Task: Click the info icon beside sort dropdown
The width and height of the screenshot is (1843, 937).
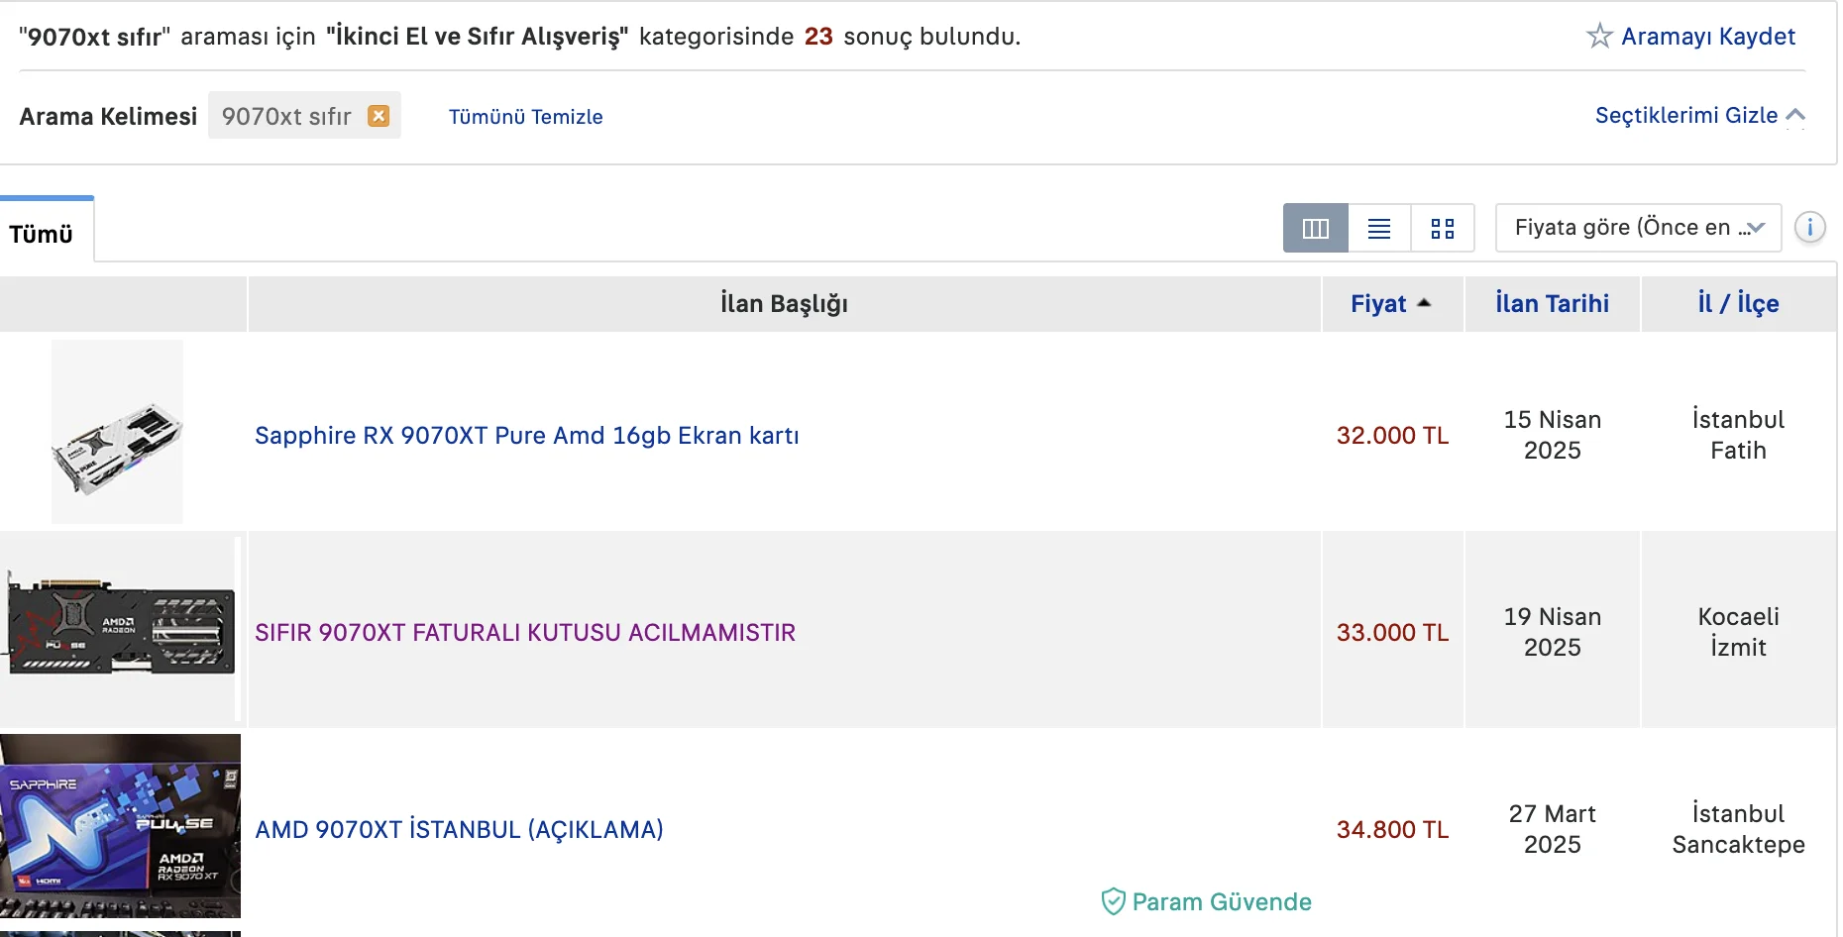Action: pos(1809,228)
